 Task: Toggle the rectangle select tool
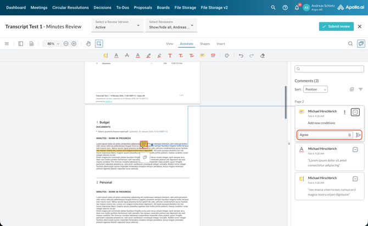(x=99, y=43)
